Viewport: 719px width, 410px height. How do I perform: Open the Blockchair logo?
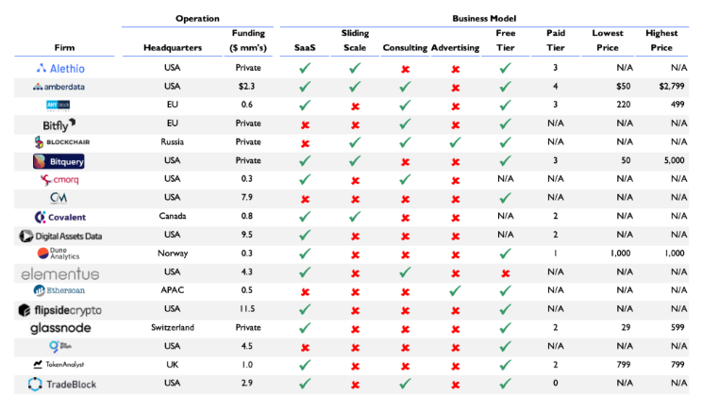[x=59, y=142]
